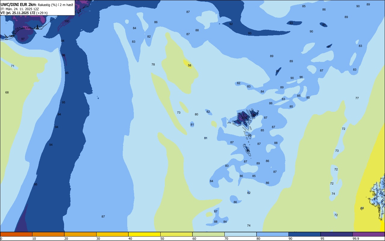Viewport: 385px width, 241px height.
Task: Click the '80' humidity value on the map
Action: (196, 114)
